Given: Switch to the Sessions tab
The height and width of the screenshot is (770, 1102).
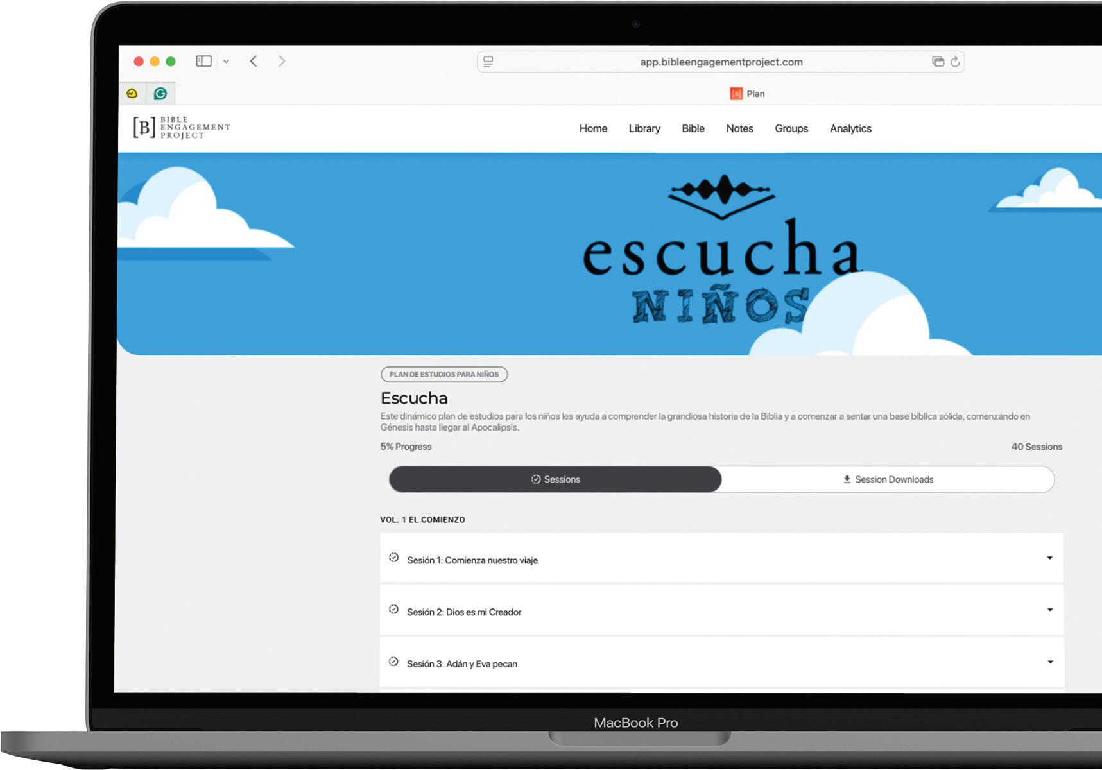Looking at the screenshot, I should pyautogui.click(x=555, y=479).
